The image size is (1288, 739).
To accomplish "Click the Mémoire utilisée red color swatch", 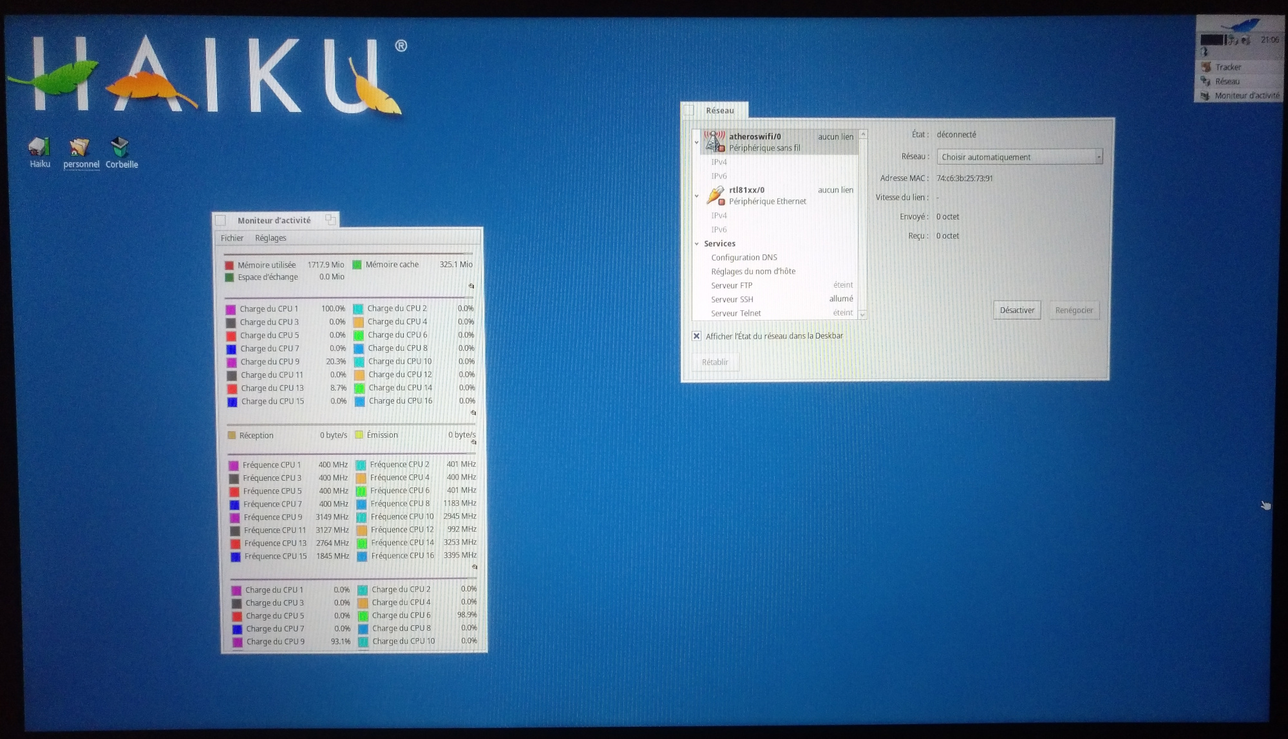I will tap(229, 265).
